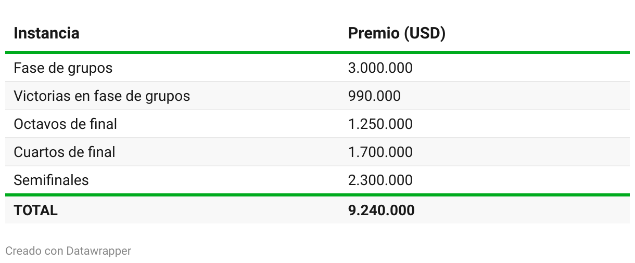635x263 pixels.
Task: Click the 990.000 prize value
Action: point(374,96)
